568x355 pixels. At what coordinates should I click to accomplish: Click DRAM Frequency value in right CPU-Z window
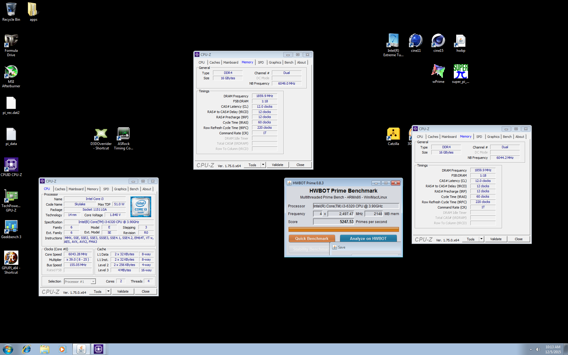pyautogui.click(x=483, y=170)
